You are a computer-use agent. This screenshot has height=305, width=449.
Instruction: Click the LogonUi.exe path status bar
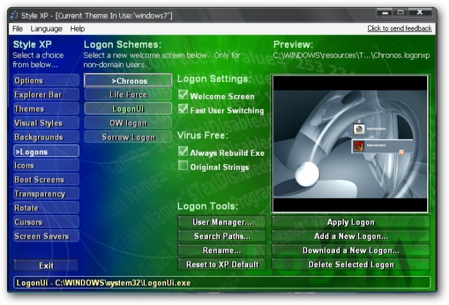tap(222, 283)
